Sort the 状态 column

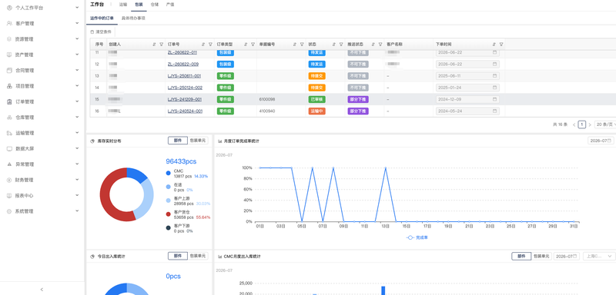tap(334, 45)
